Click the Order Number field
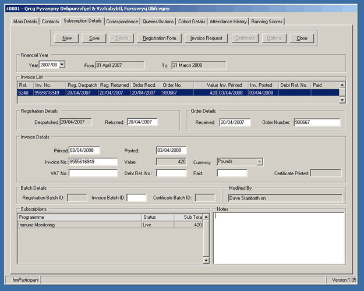Image resolution: width=364 pixels, height=291 pixels. (x=317, y=122)
